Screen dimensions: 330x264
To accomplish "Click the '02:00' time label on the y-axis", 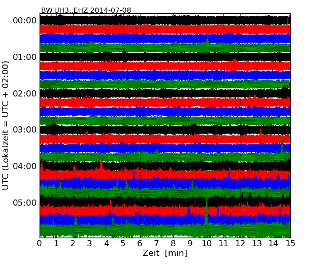I will [x=25, y=93].
